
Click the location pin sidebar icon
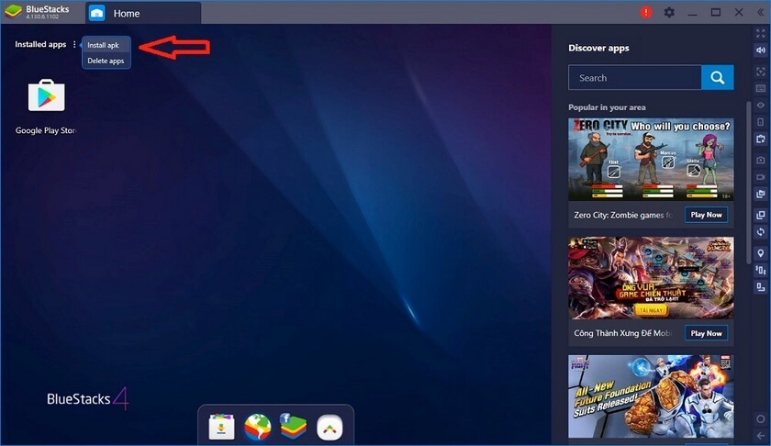pos(760,252)
